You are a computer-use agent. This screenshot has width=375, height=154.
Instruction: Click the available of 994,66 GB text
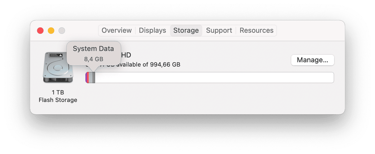(x=148, y=65)
